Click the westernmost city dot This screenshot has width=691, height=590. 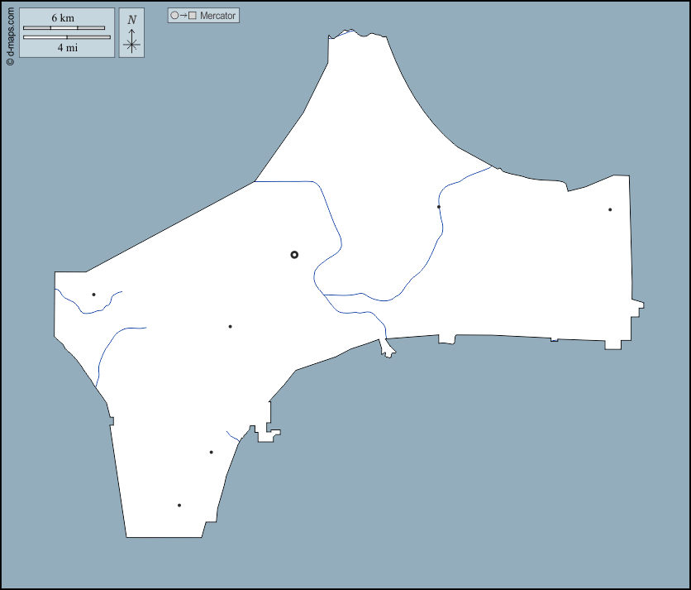(x=93, y=295)
